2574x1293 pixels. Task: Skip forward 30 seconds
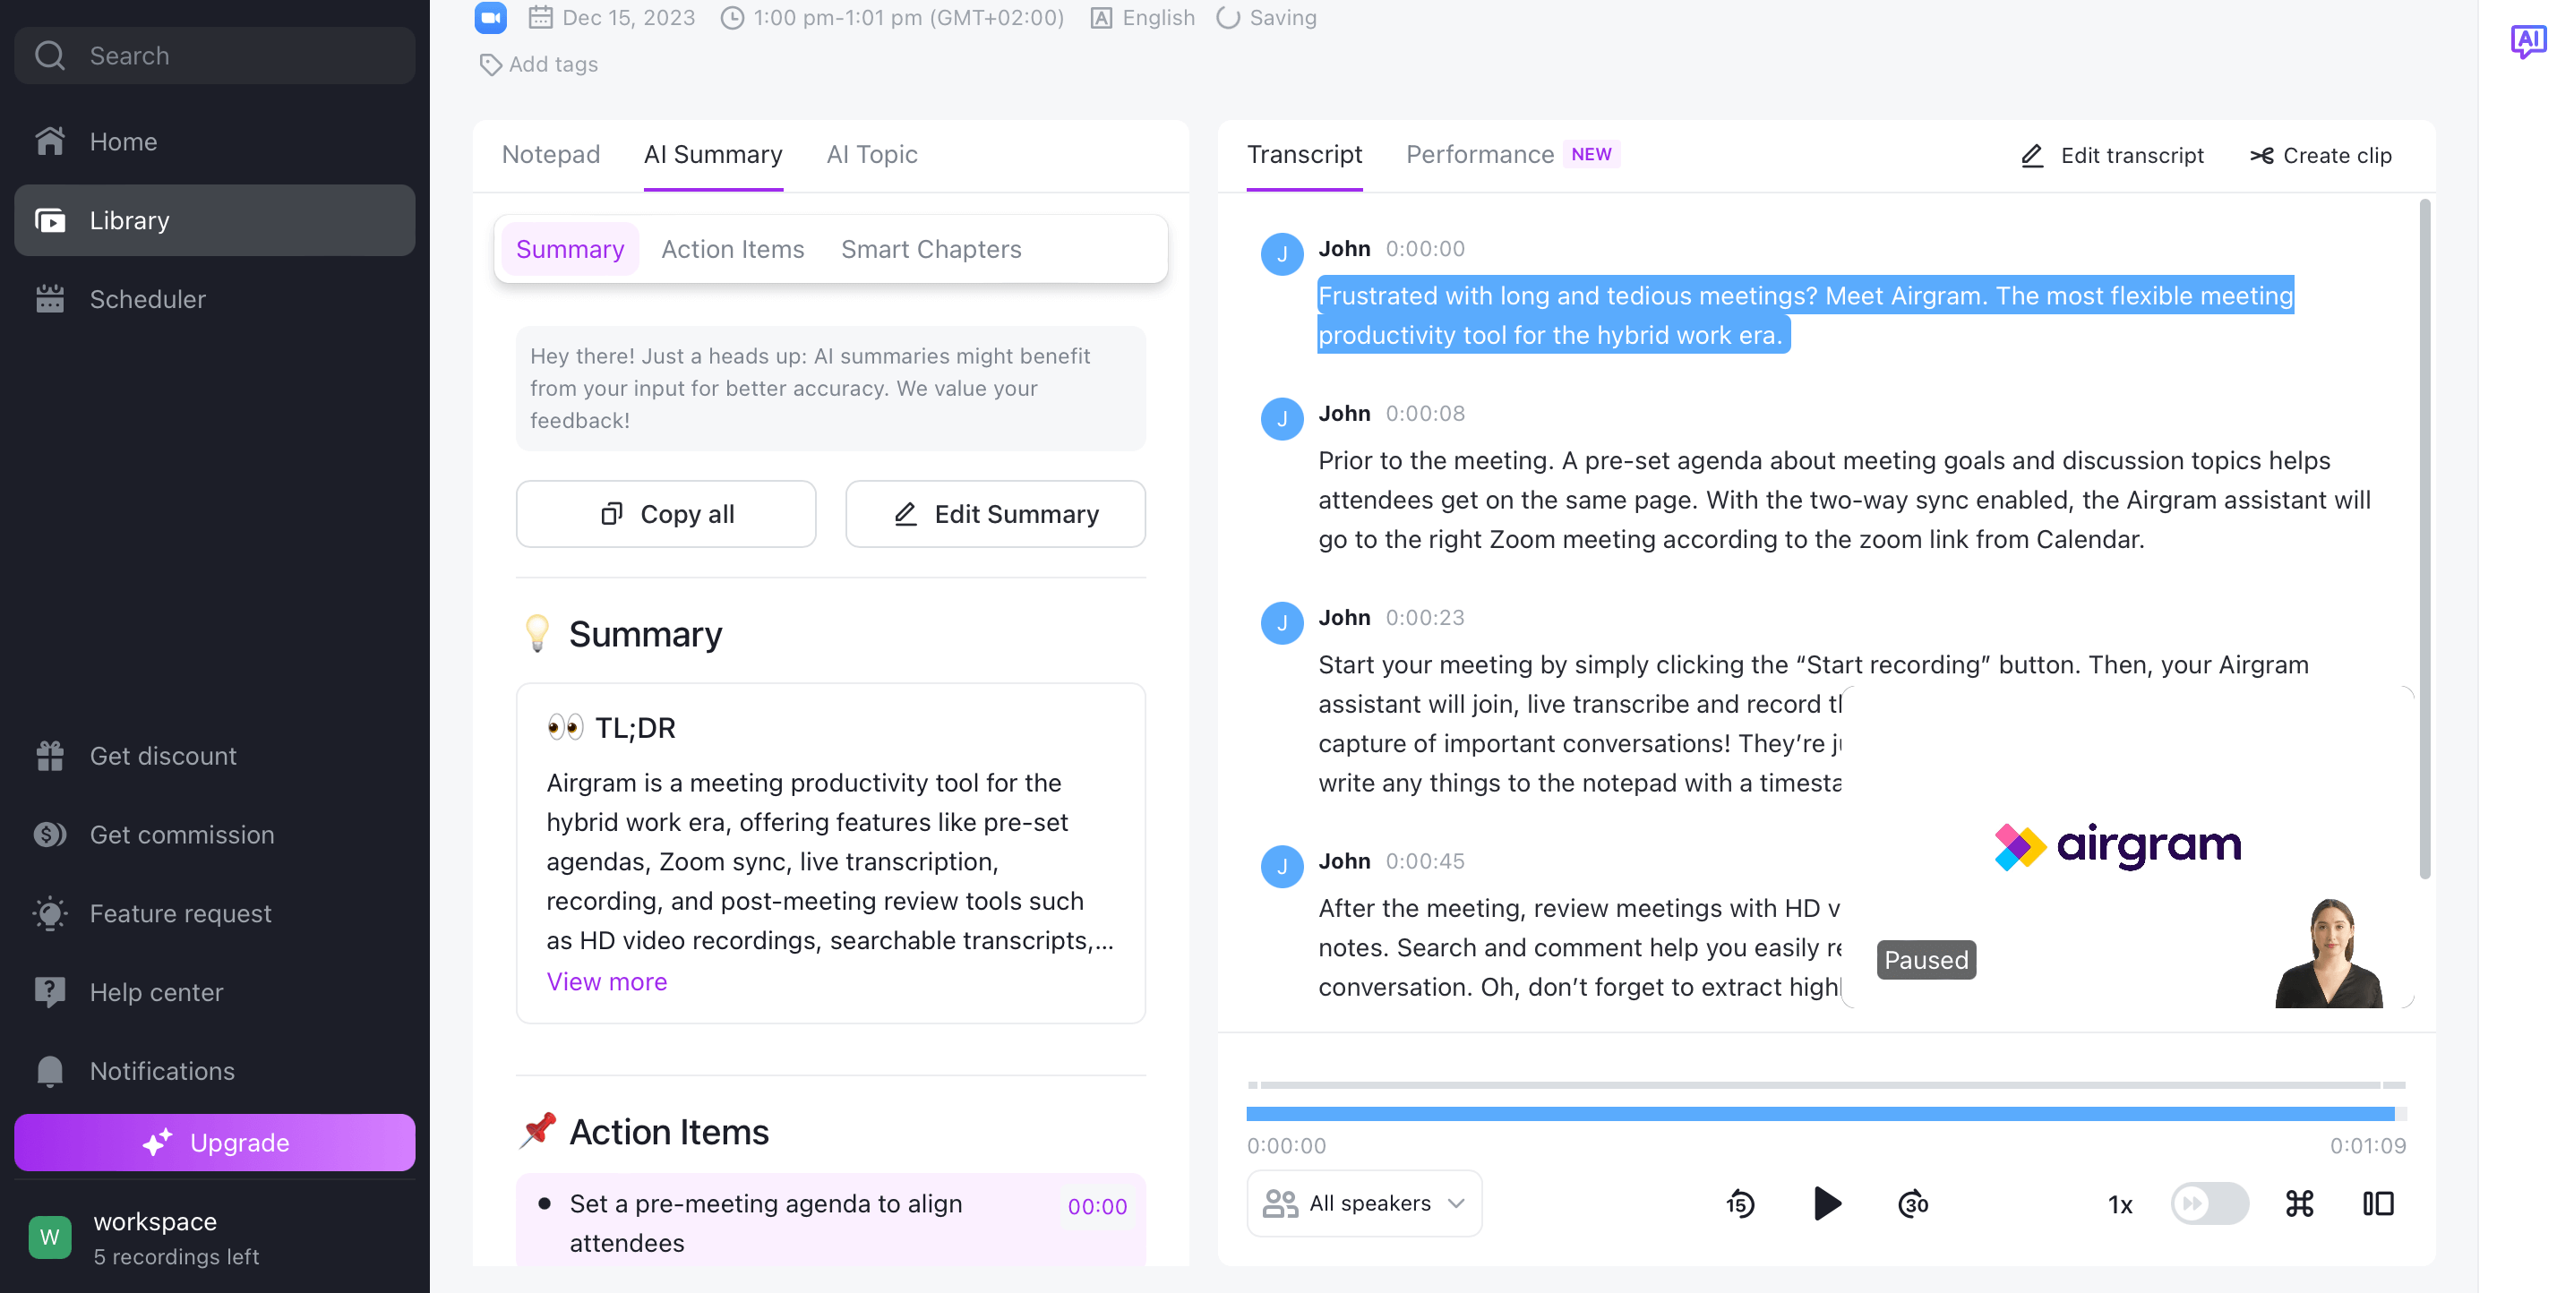1912,1203
